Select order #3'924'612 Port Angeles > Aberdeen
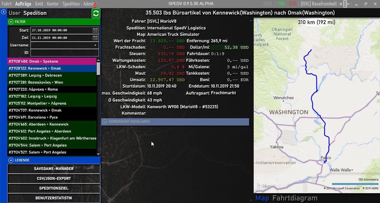380x203 pixels. pyautogui.click(x=52, y=131)
